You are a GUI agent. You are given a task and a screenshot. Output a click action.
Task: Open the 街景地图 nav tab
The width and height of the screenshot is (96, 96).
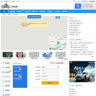coord(12,11)
